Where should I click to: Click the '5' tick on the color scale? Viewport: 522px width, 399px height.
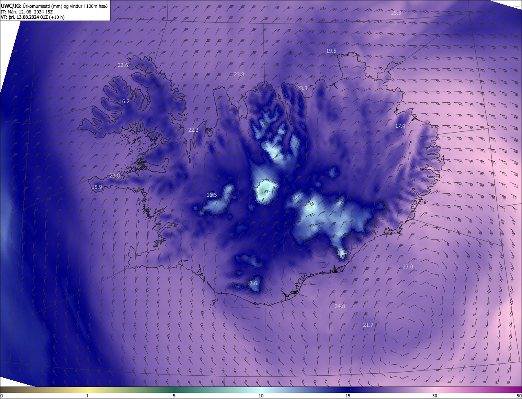pyautogui.click(x=174, y=396)
